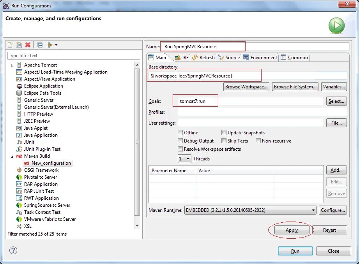
Task: Click the Duplicate launch configuration icon
Action: [x=19, y=45]
